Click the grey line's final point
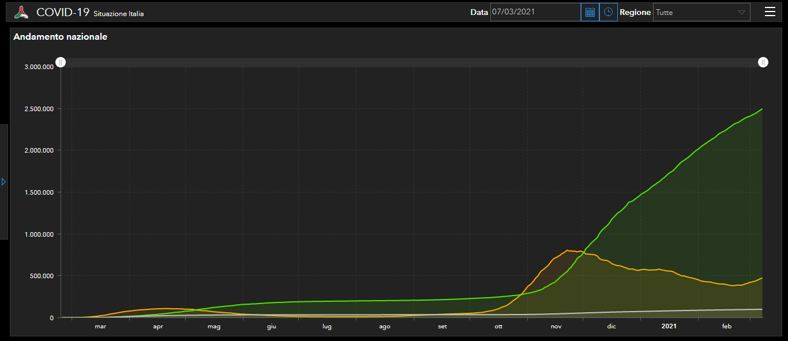The width and height of the screenshot is (788, 341). tap(762, 309)
